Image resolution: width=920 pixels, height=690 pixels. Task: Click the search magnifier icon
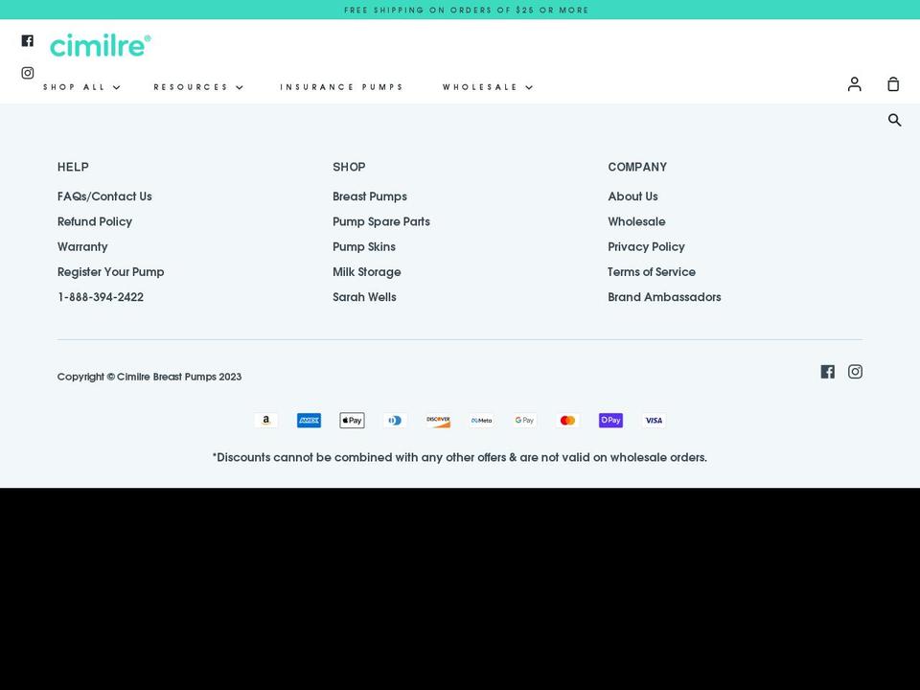(894, 121)
